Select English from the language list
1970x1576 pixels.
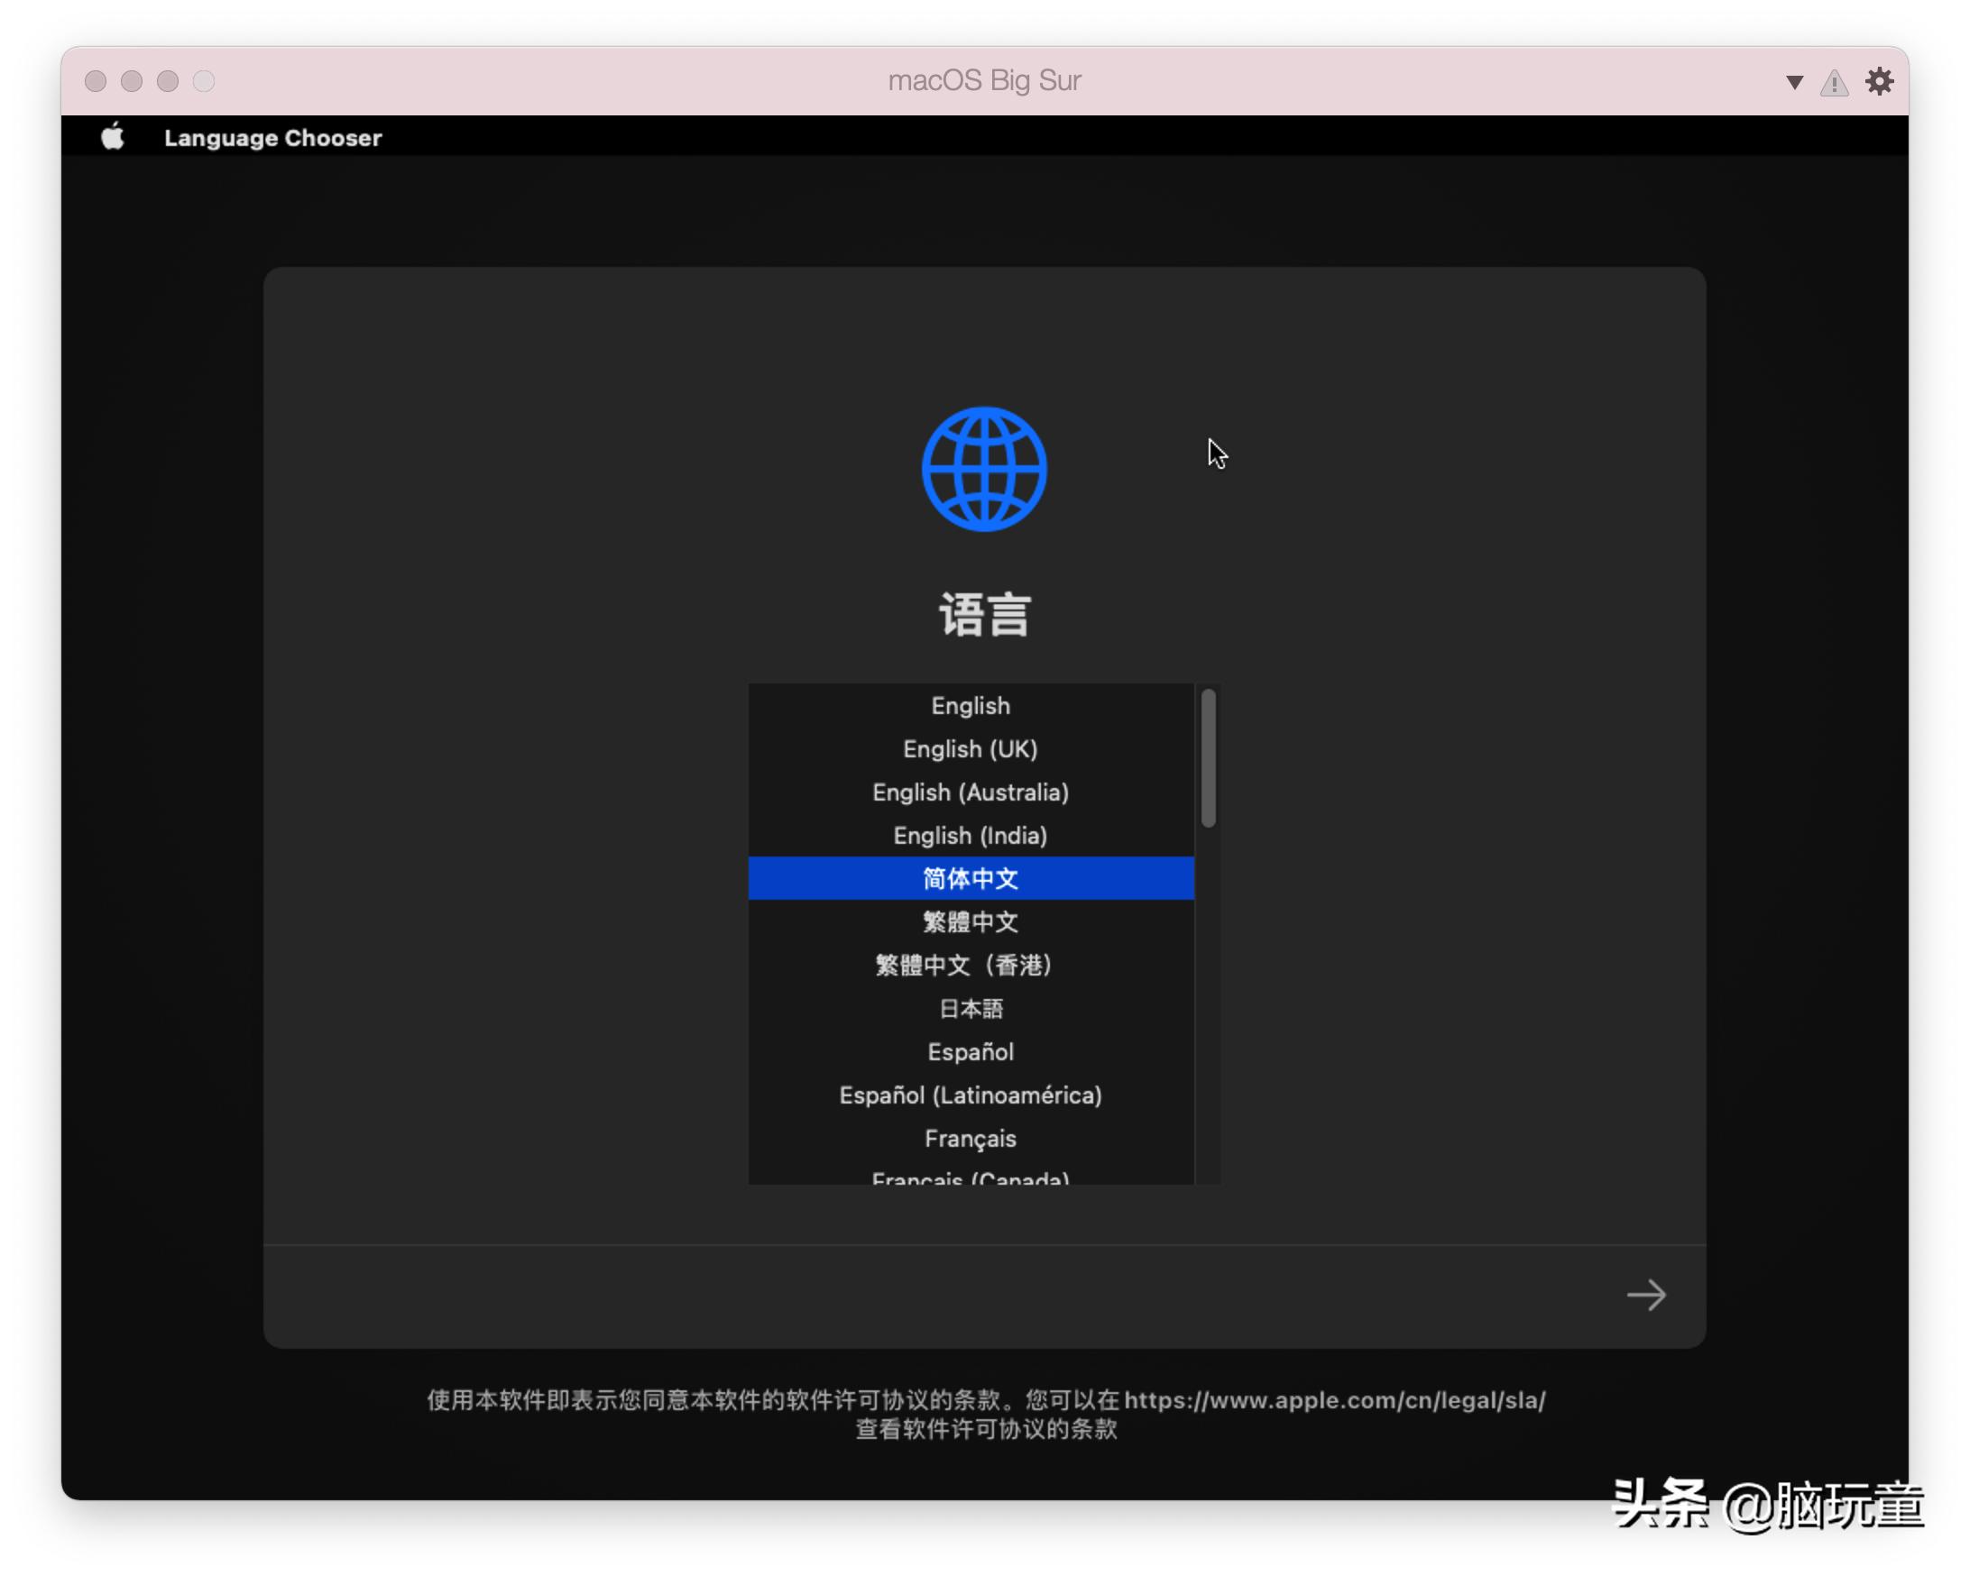click(x=971, y=706)
